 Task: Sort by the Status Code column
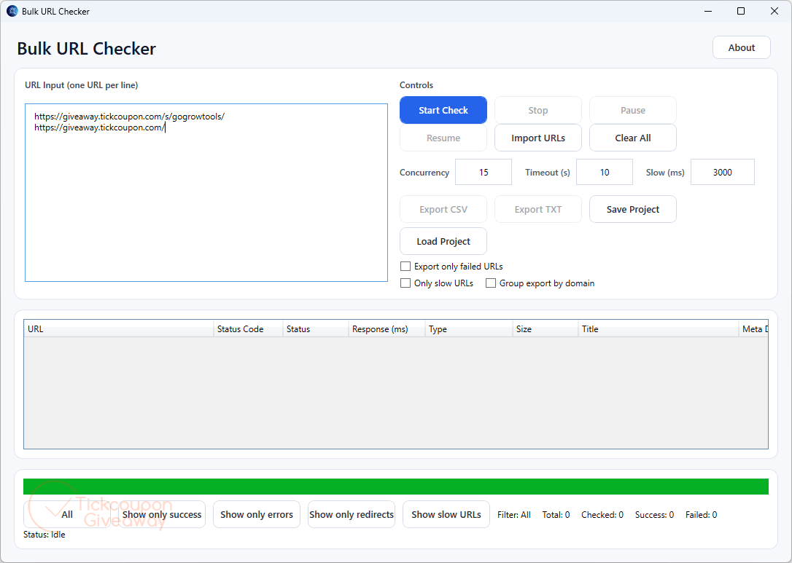point(248,329)
